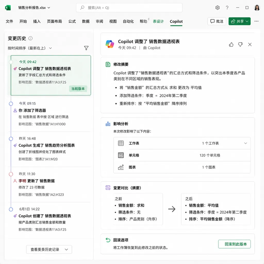The image size is (264, 264).
Task: Give thumbs up feedback on Copilot change
Action: 231,44
